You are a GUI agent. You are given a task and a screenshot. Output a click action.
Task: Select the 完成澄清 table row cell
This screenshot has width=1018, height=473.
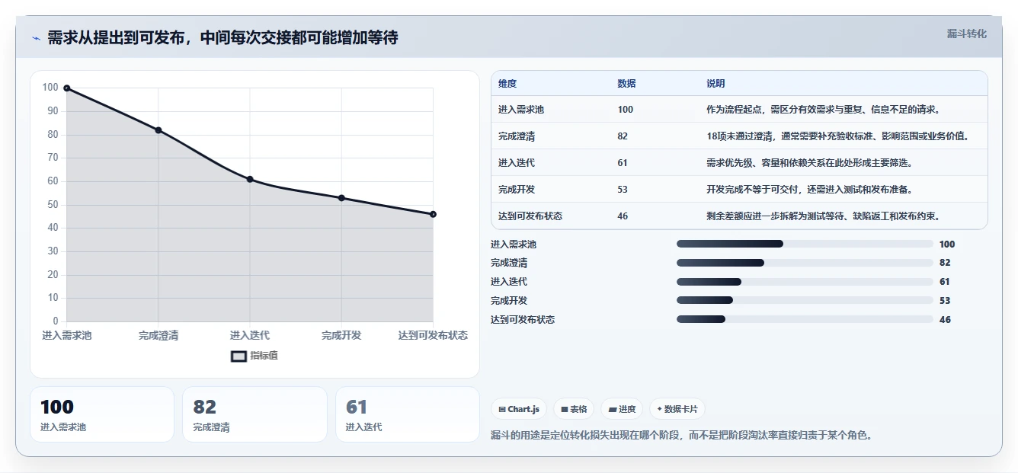pyautogui.click(x=517, y=136)
